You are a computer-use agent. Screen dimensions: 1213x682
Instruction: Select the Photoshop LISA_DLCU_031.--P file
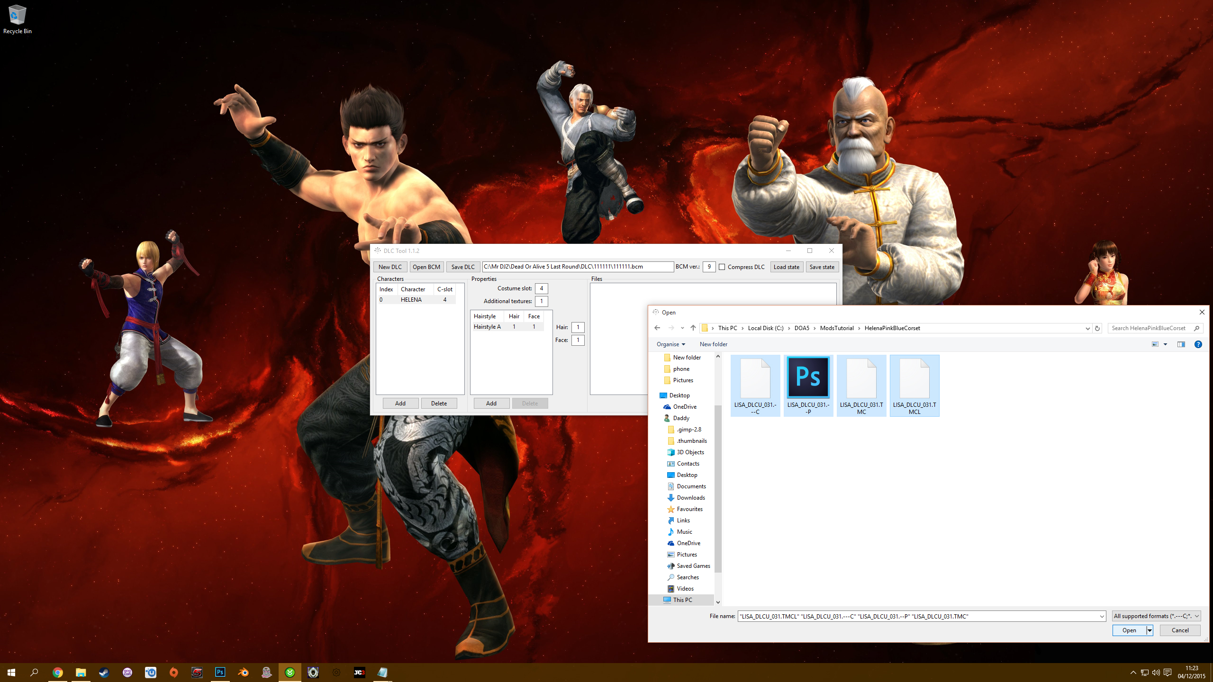[x=808, y=385]
